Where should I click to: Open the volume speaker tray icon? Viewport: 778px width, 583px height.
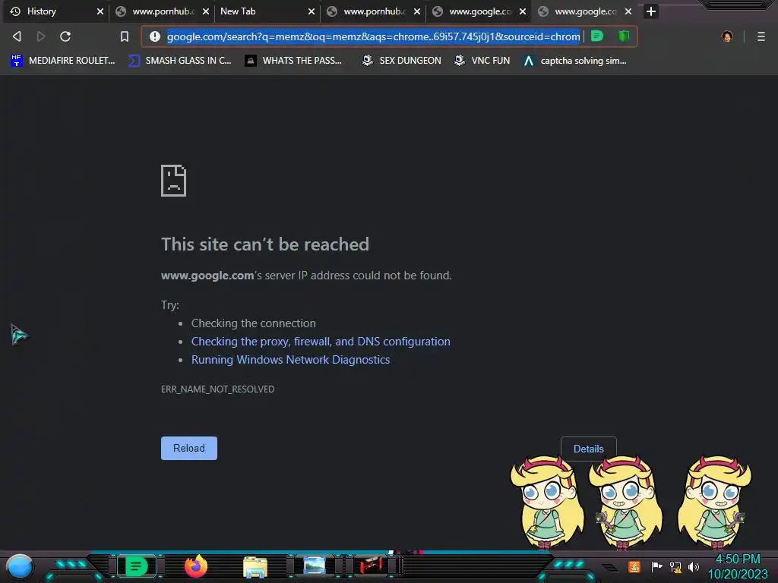tap(694, 567)
